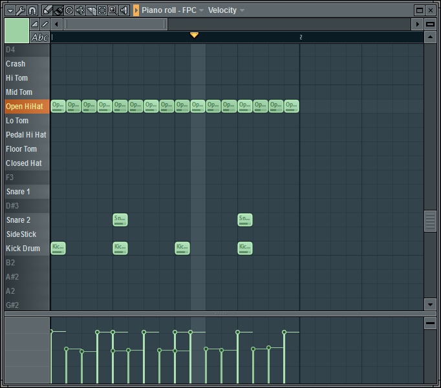
Task: Select the A2 key row
Action: click(x=27, y=291)
